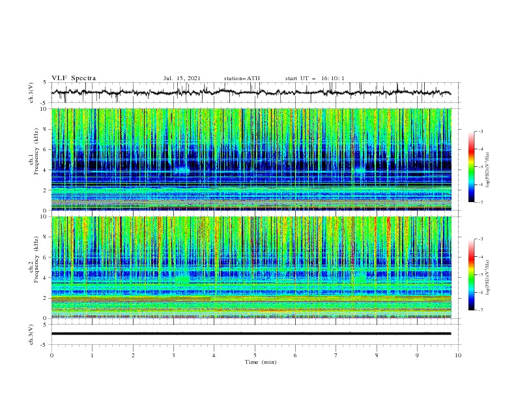Click time axis tick label "6"
The image size is (516, 399).
tap(295, 355)
